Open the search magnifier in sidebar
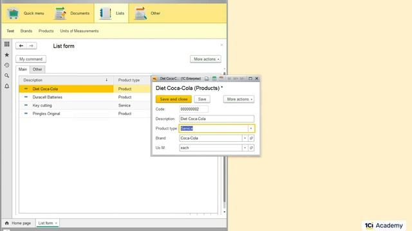 click(x=7, y=76)
